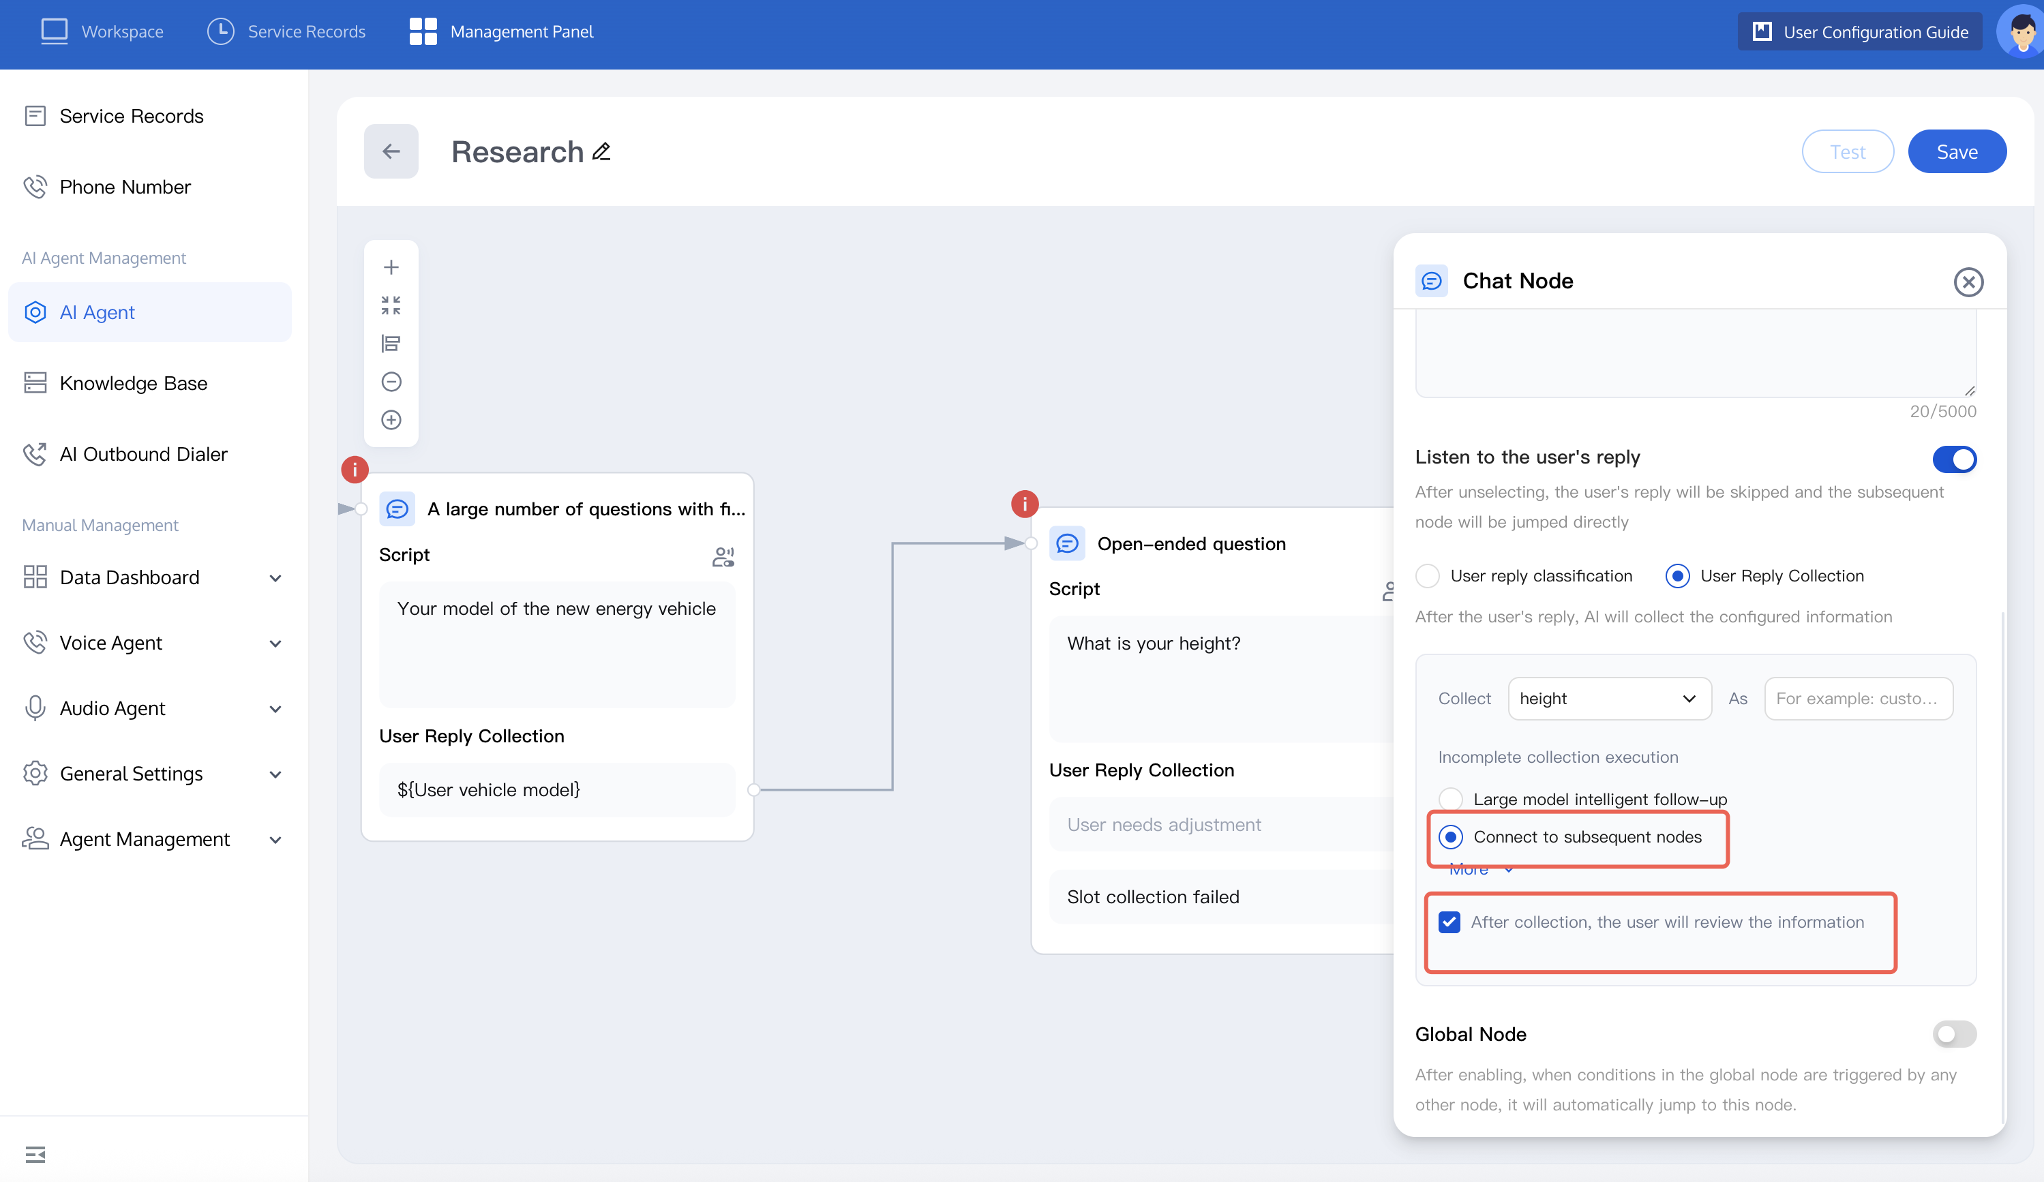The width and height of the screenshot is (2044, 1182).
Task: Click the back arrow next to Research
Action: (391, 151)
